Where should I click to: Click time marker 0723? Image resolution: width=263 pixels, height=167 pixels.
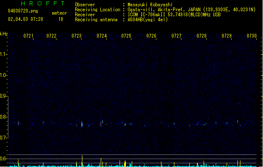(77, 35)
